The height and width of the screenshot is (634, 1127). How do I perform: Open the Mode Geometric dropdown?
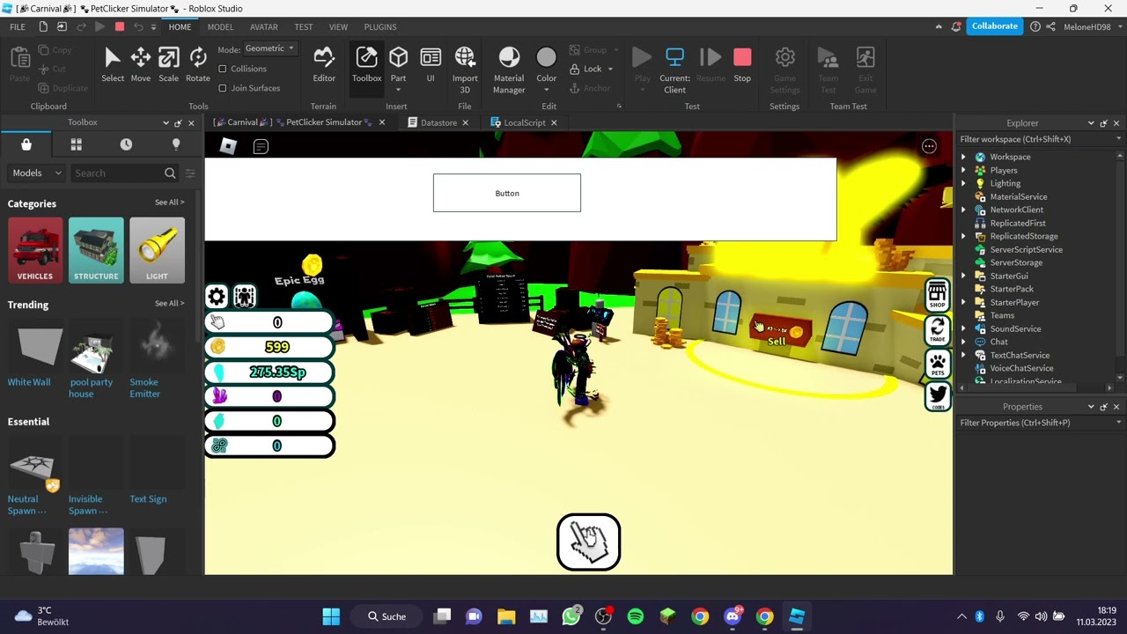270,48
